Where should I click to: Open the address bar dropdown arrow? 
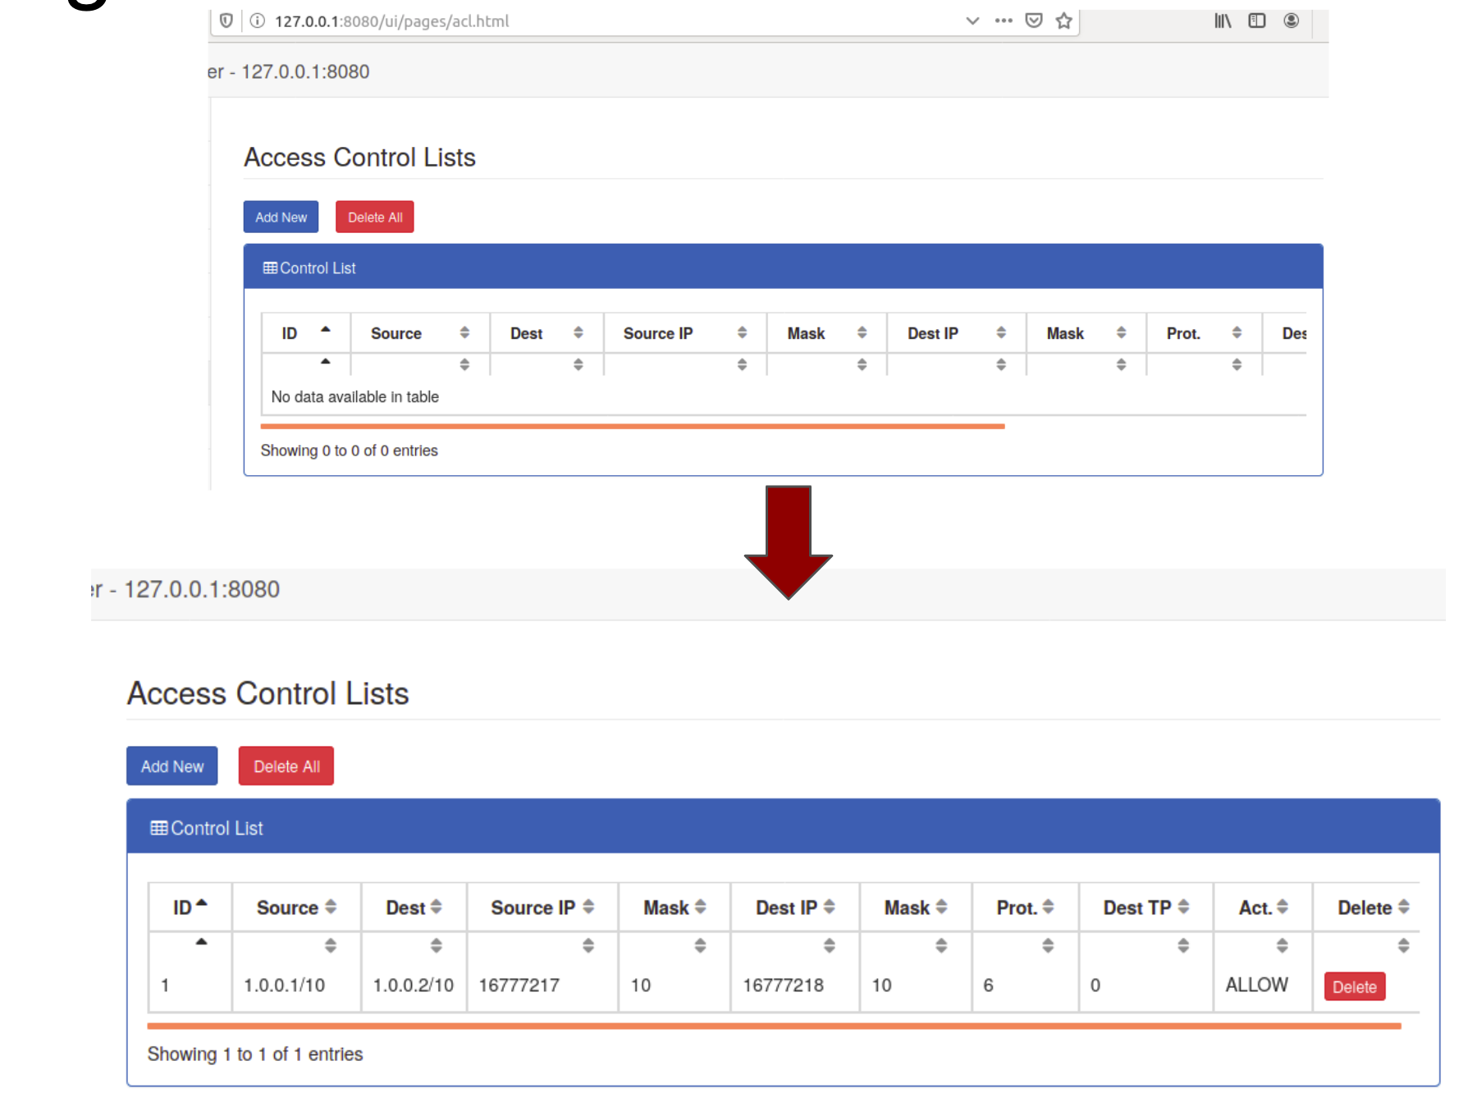[972, 21]
